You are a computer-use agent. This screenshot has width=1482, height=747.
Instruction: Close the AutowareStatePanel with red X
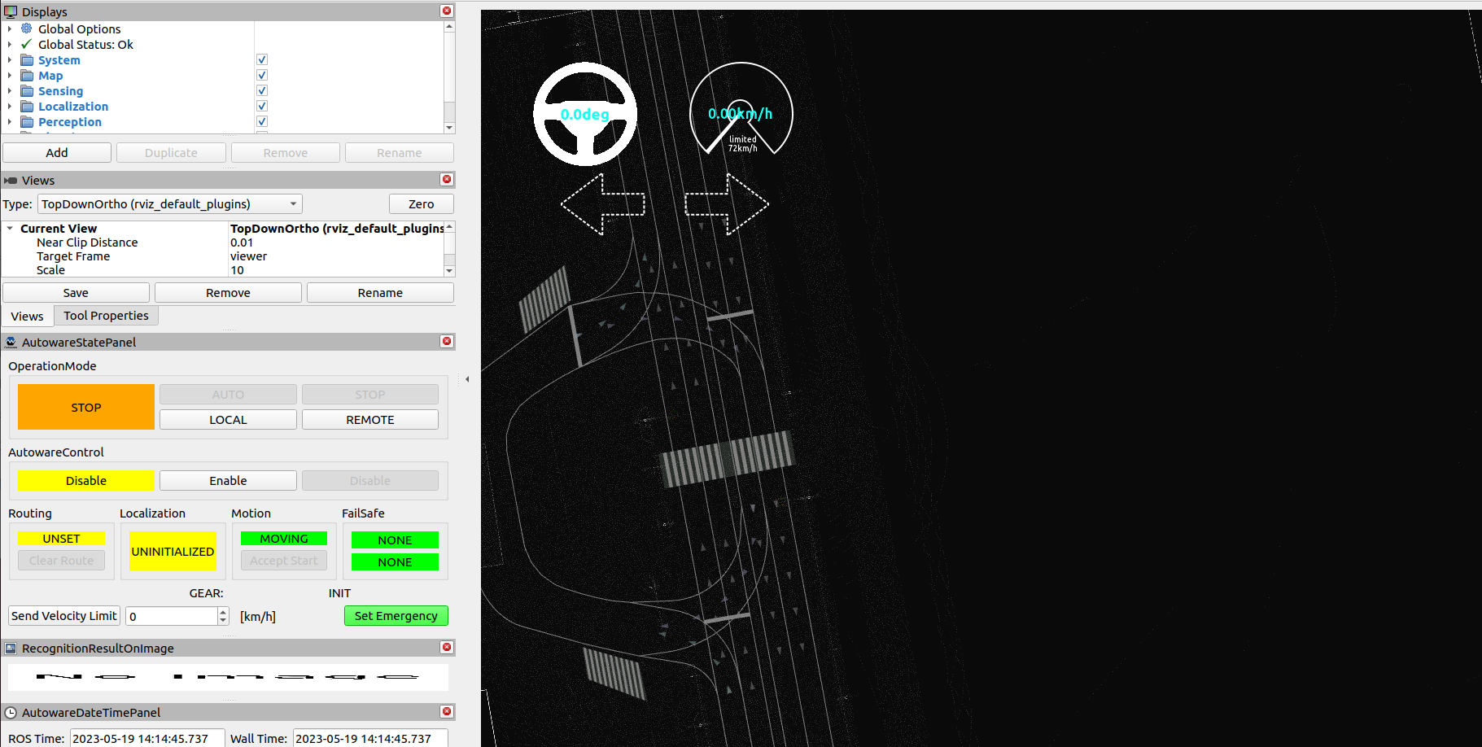coord(447,342)
